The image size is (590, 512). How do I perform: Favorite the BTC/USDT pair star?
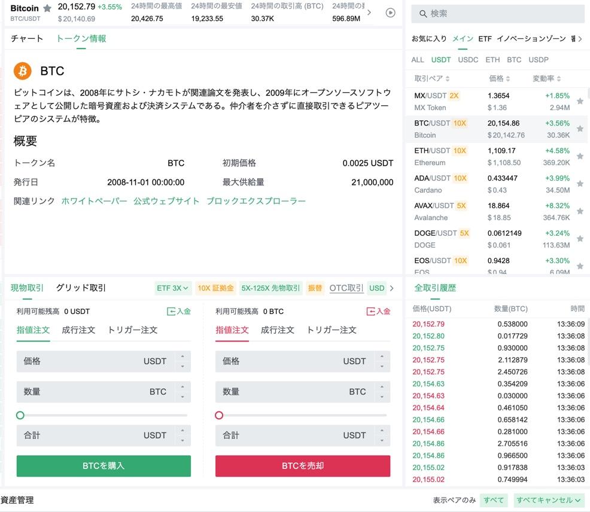tap(580, 129)
